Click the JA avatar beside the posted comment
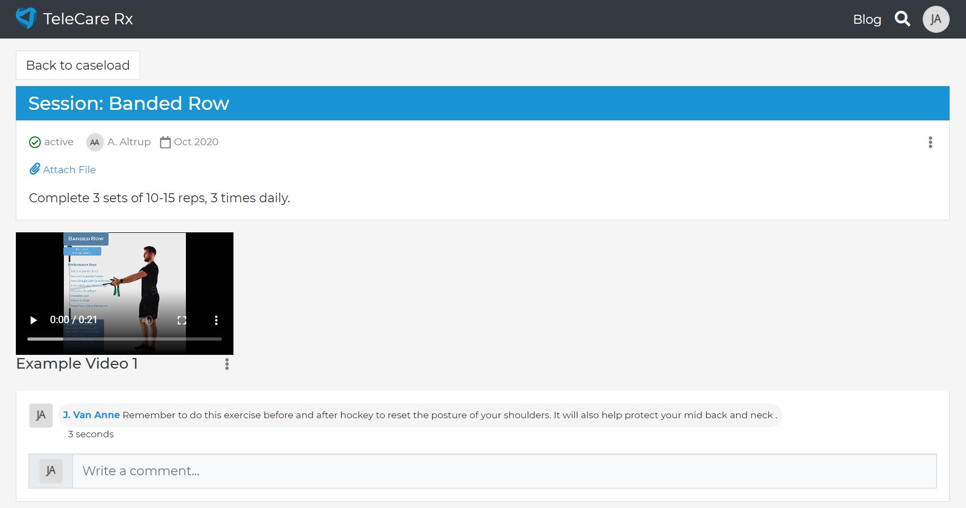The width and height of the screenshot is (966, 508). point(41,416)
